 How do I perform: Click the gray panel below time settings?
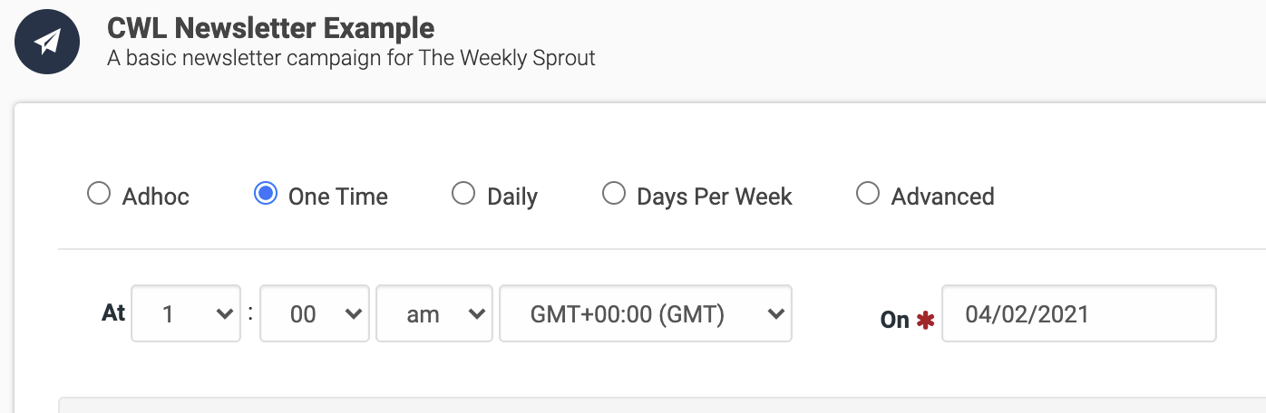click(x=662, y=405)
